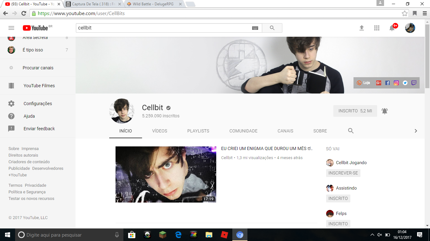Open File Explorer from the taskbar
This screenshot has width=430, height=241.
(209, 235)
